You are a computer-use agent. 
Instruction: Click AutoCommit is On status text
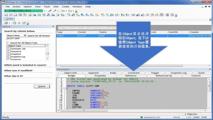152,117
